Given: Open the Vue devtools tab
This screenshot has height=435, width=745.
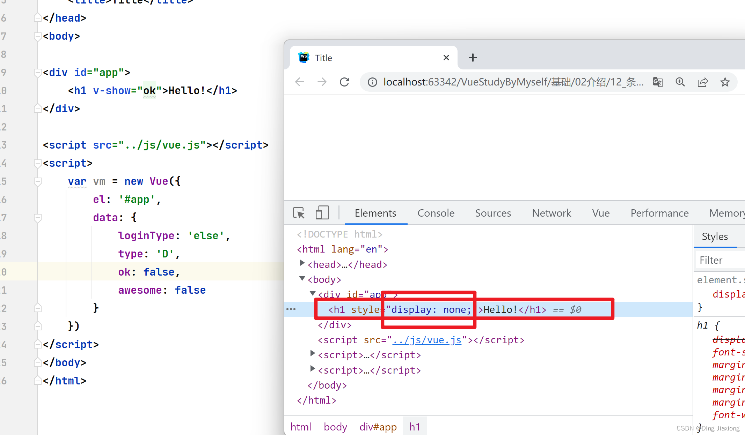Looking at the screenshot, I should click(x=601, y=213).
